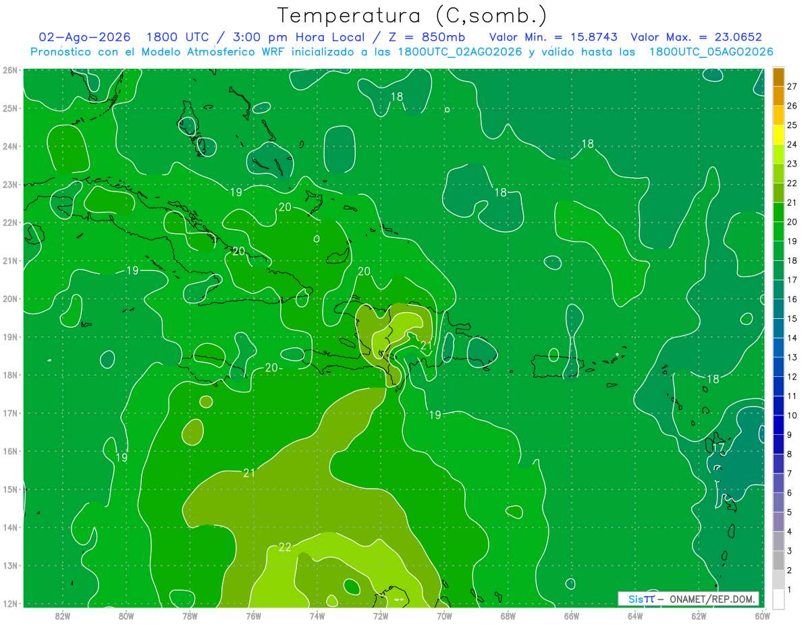The width and height of the screenshot is (810, 625).
Task: Click the 12N latitude axis label
Action: tap(10, 603)
